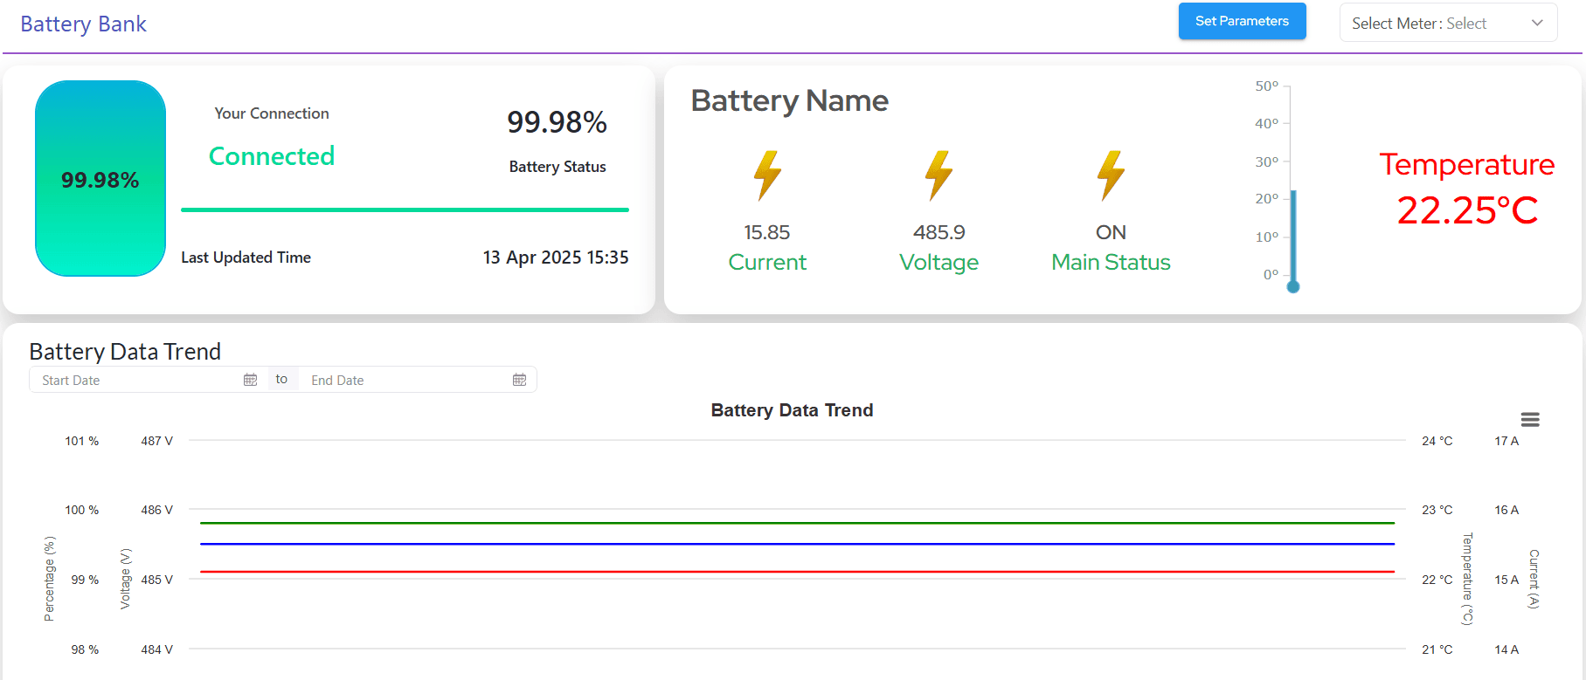
Task: Click the Start Date calendar icon
Action: [x=250, y=380]
